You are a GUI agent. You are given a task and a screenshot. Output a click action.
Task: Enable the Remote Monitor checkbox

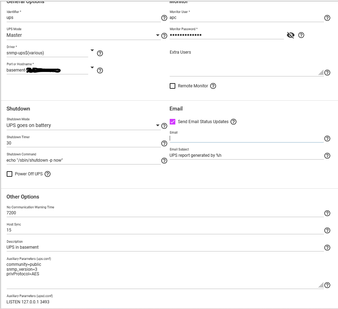pyautogui.click(x=173, y=86)
